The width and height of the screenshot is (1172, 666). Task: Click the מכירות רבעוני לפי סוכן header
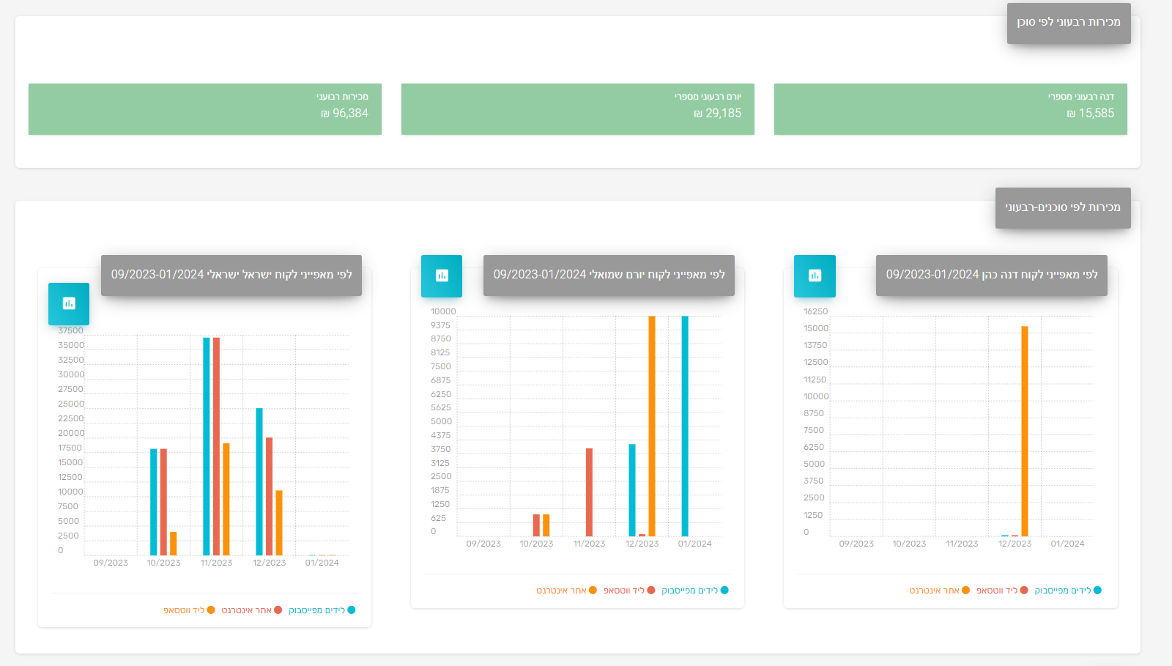coord(1069,23)
